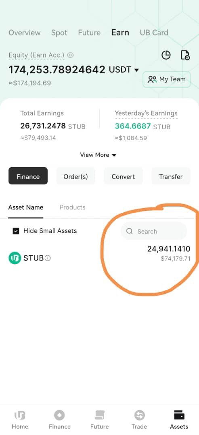The image size is (199, 435).
Task: Tap the Convert button
Action: 123,176
